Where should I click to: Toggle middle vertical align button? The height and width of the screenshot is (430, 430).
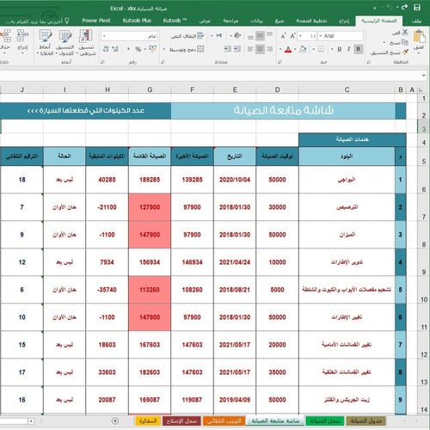coord(260,36)
